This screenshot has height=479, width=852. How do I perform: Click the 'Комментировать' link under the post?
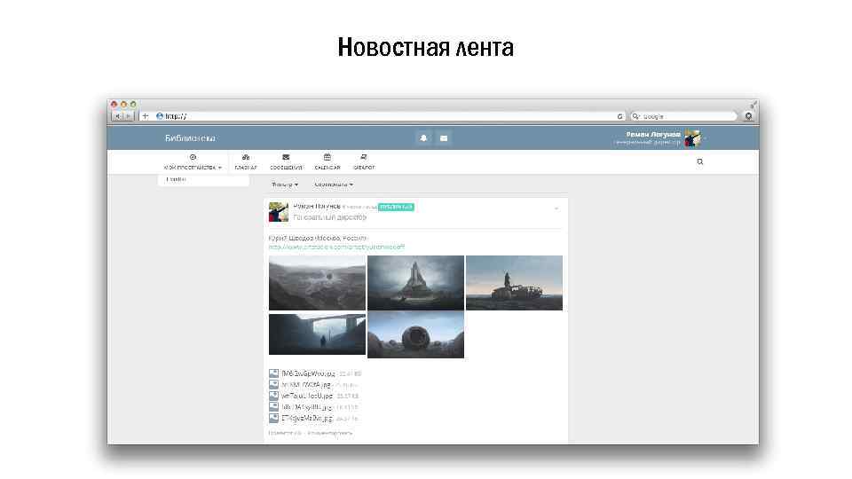point(330,434)
